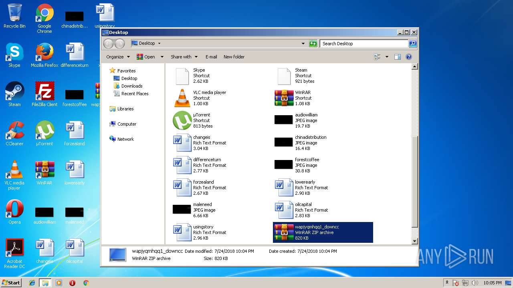This screenshot has width=513, height=288.
Task: Open the Share with dropdown menu
Action: point(184,57)
